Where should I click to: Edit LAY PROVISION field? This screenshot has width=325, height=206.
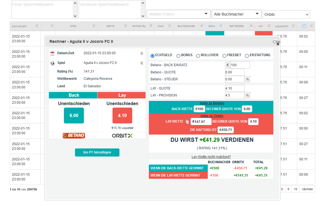(235, 95)
